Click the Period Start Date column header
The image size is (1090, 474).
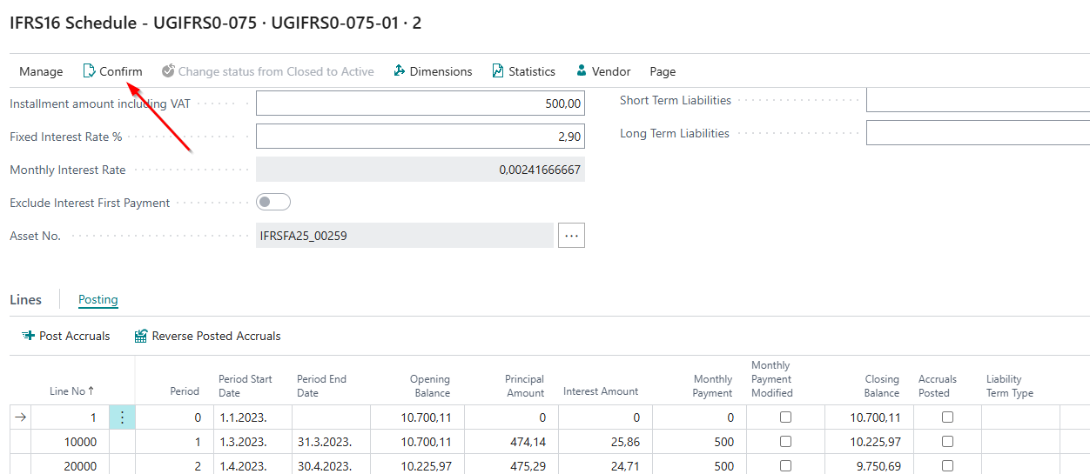246,385
